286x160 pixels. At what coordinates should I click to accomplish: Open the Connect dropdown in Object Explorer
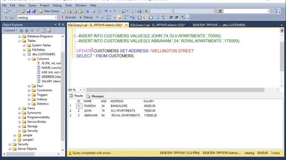pyautogui.click(x=10, y=30)
